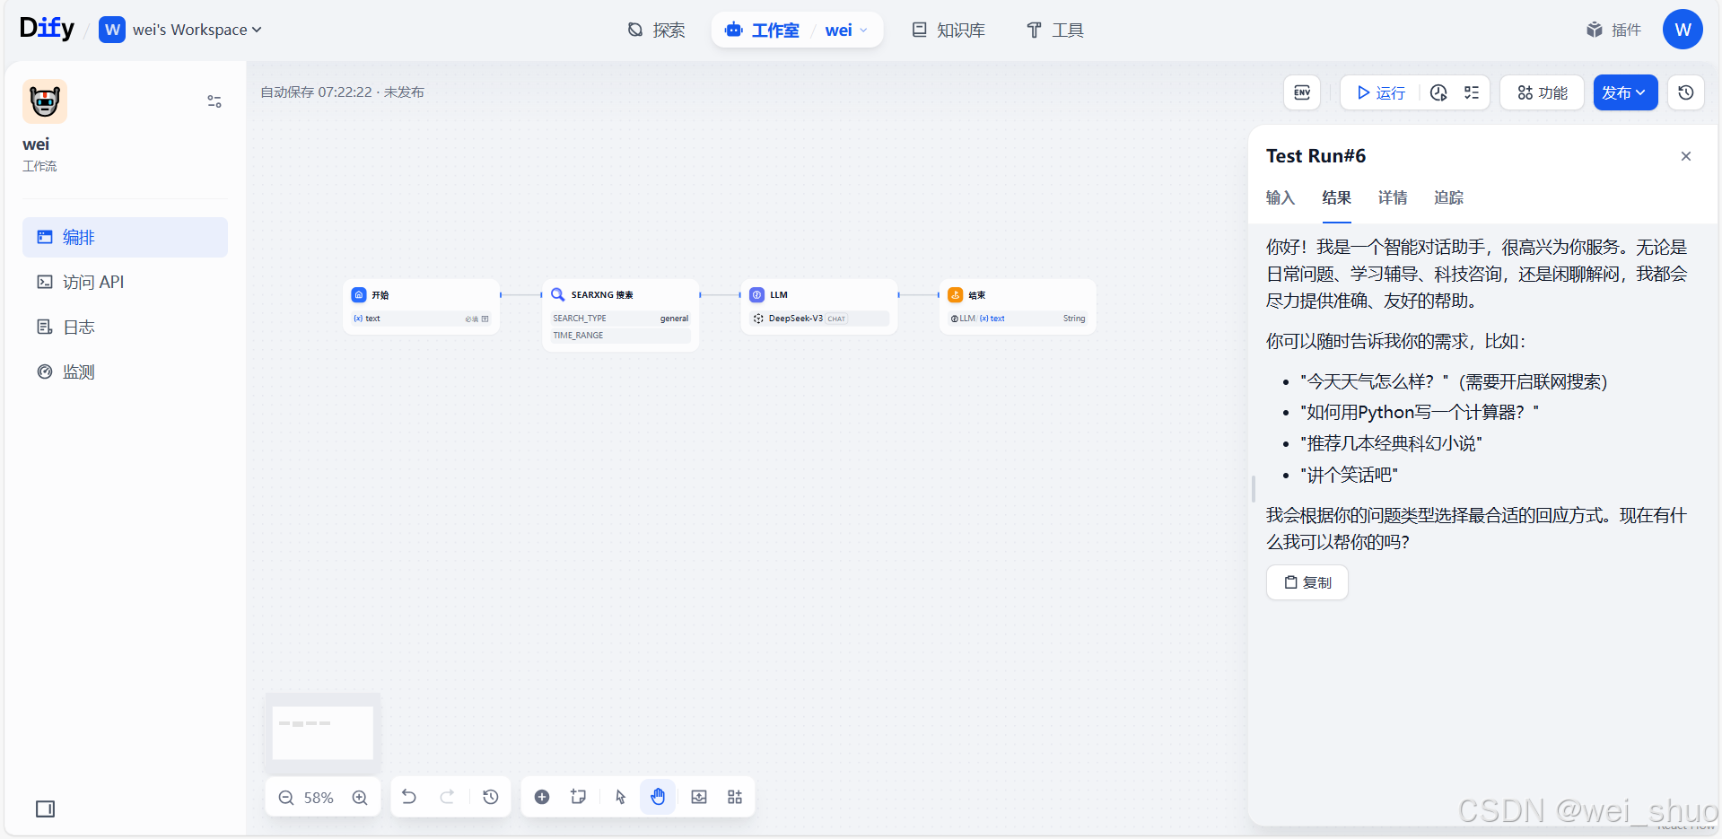
Task: Open the 日志 logs section
Action: click(x=125, y=327)
